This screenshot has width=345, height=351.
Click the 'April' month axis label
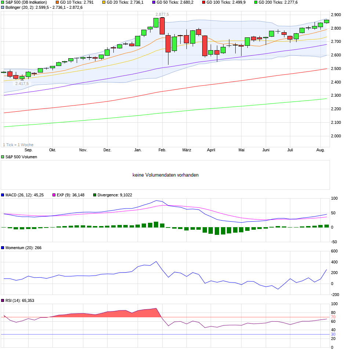(211, 150)
